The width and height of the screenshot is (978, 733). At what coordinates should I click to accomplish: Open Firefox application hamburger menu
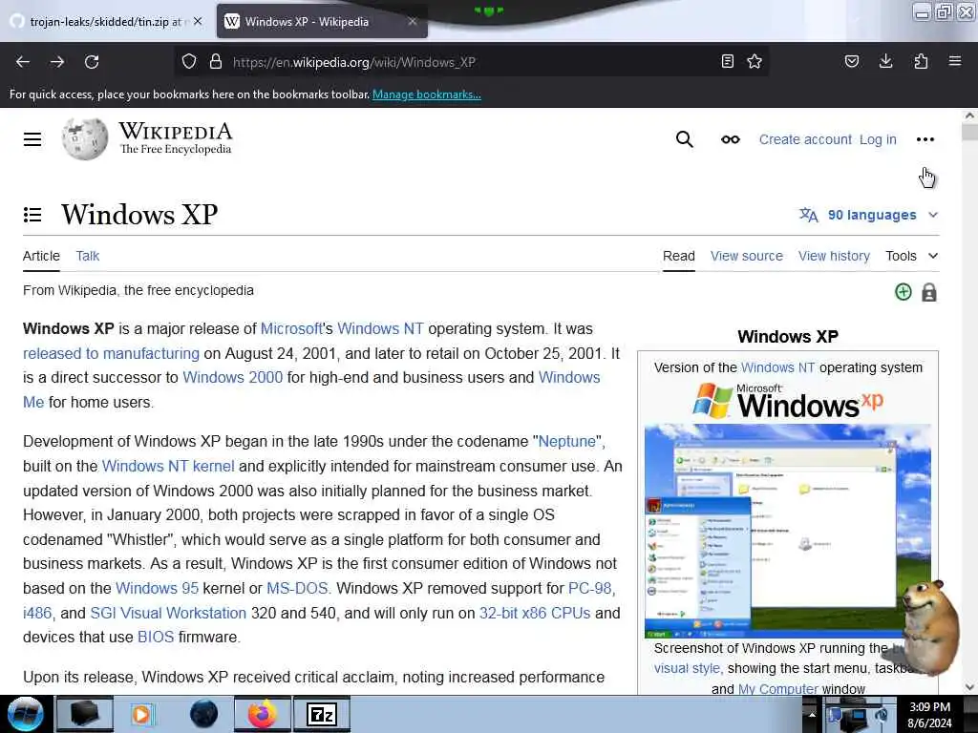coord(955,62)
